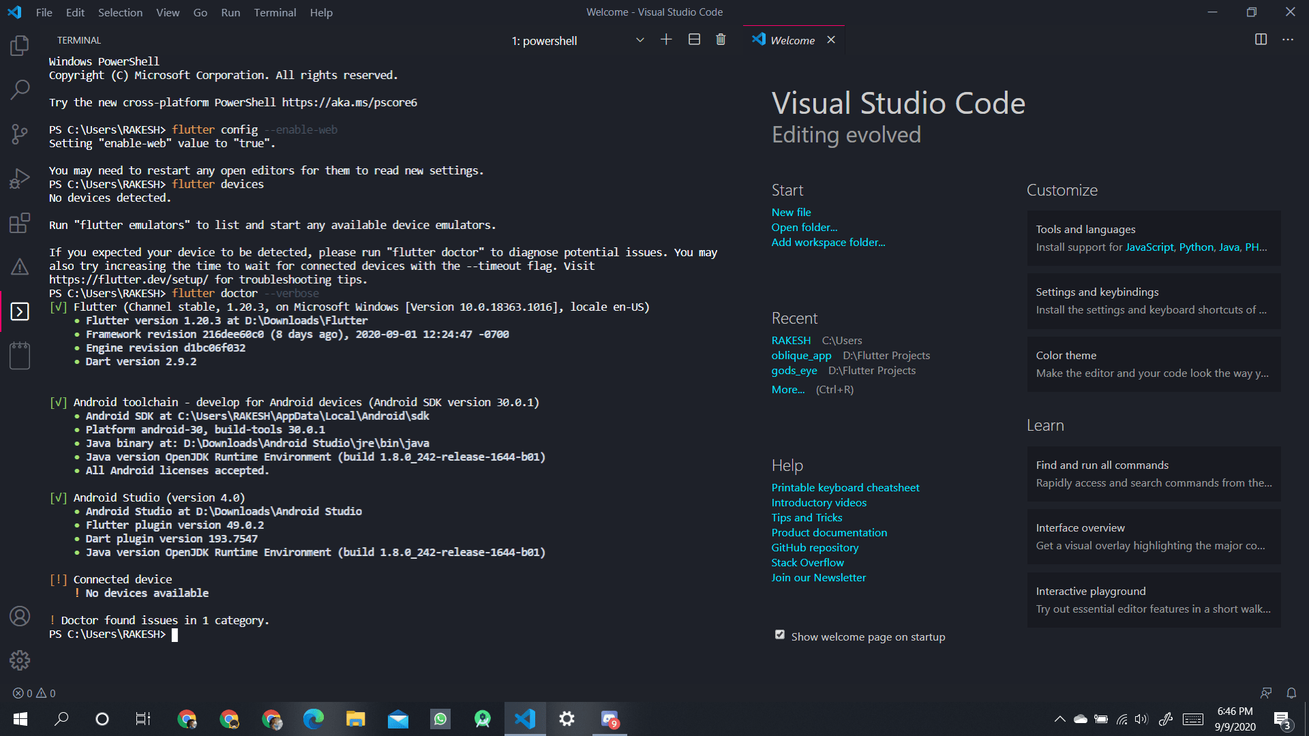The width and height of the screenshot is (1309, 736).
Task: Open WhatsApp from the taskbar
Action: click(440, 719)
